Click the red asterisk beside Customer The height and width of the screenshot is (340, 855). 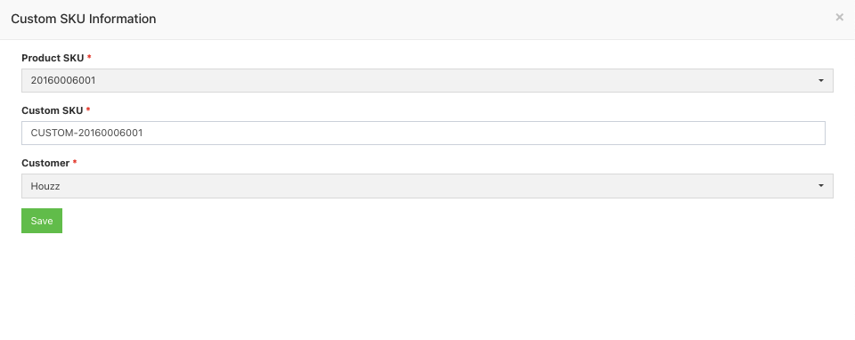coord(75,162)
